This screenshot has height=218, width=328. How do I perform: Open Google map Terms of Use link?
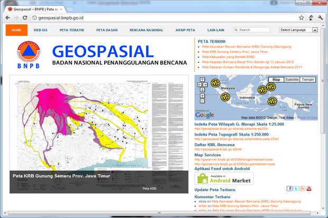pyautogui.click(x=307, y=118)
